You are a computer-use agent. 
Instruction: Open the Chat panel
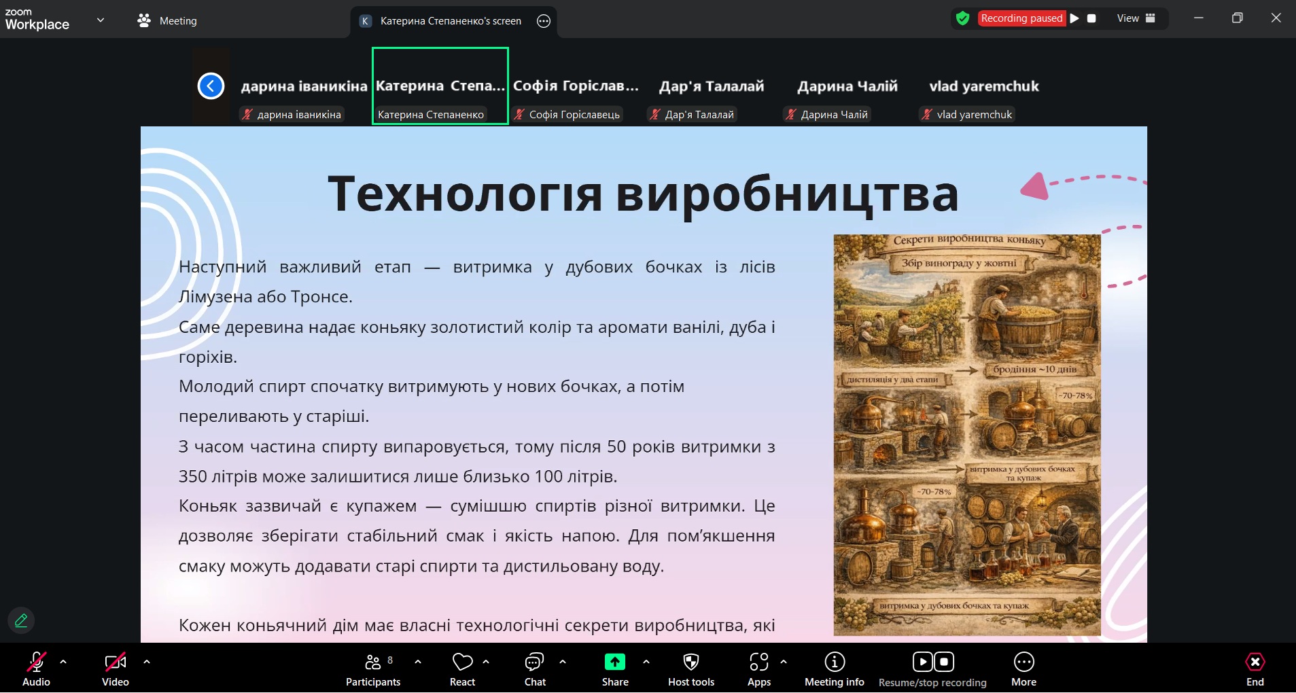[535, 669]
